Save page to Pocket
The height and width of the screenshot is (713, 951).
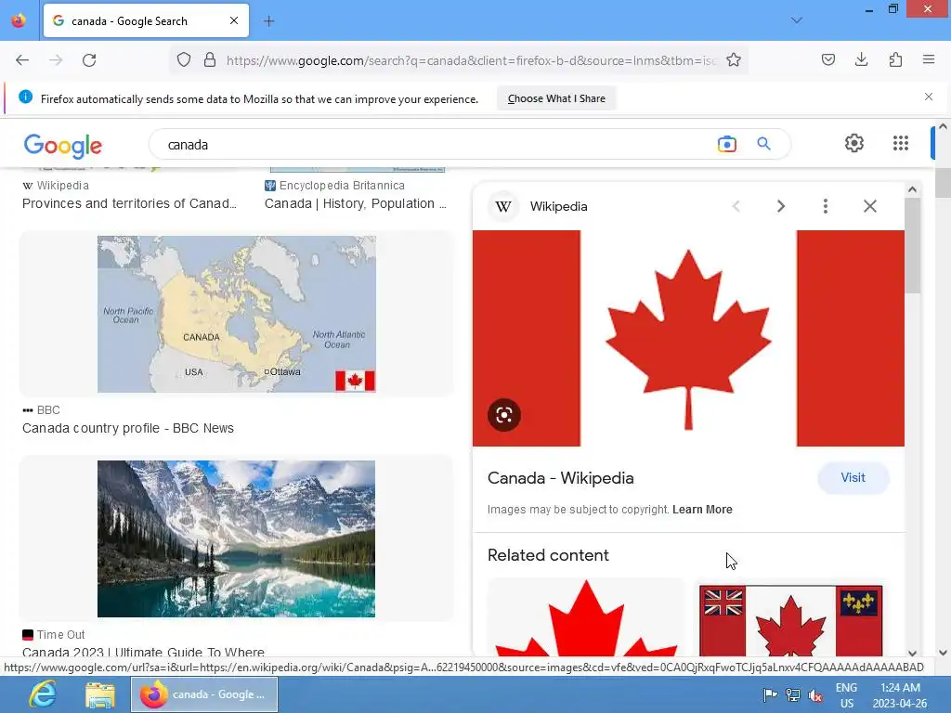pos(827,59)
